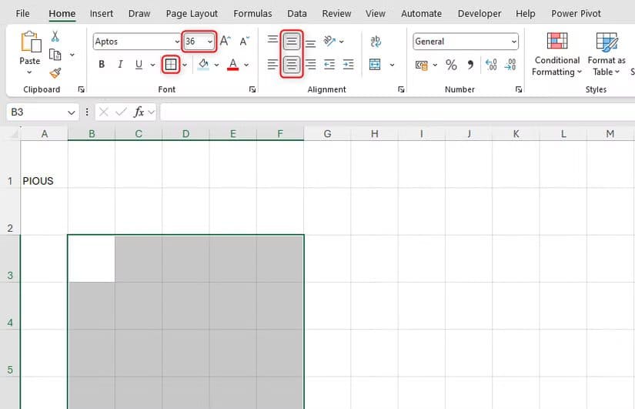Expand the Name Box dropdown
635x409 pixels.
point(72,112)
